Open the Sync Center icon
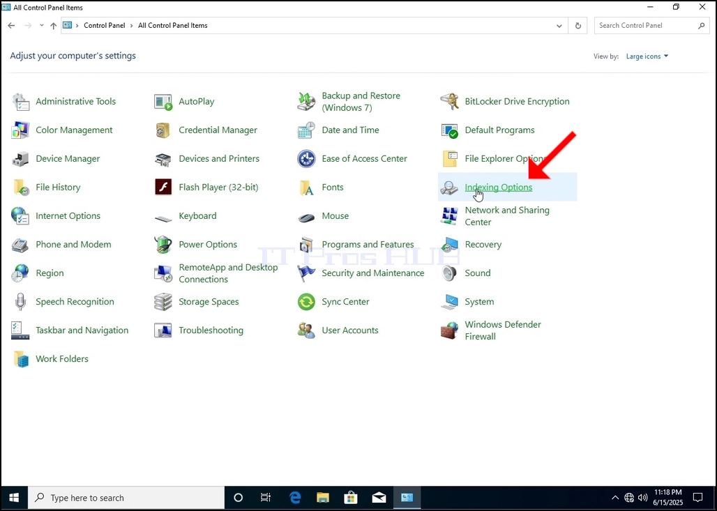717x511 pixels. pos(306,302)
